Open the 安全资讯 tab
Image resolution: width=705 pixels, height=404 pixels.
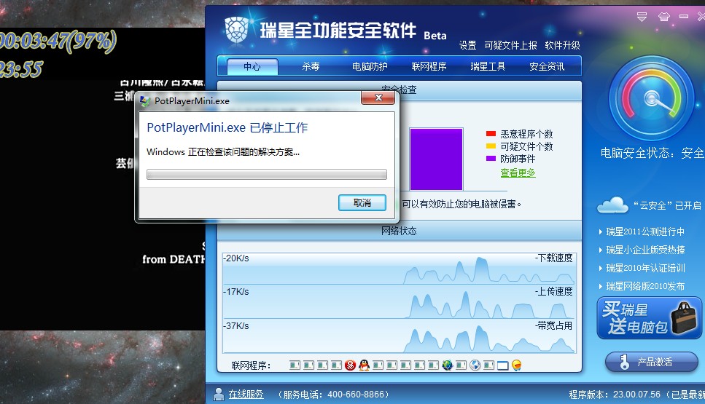(547, 66)
